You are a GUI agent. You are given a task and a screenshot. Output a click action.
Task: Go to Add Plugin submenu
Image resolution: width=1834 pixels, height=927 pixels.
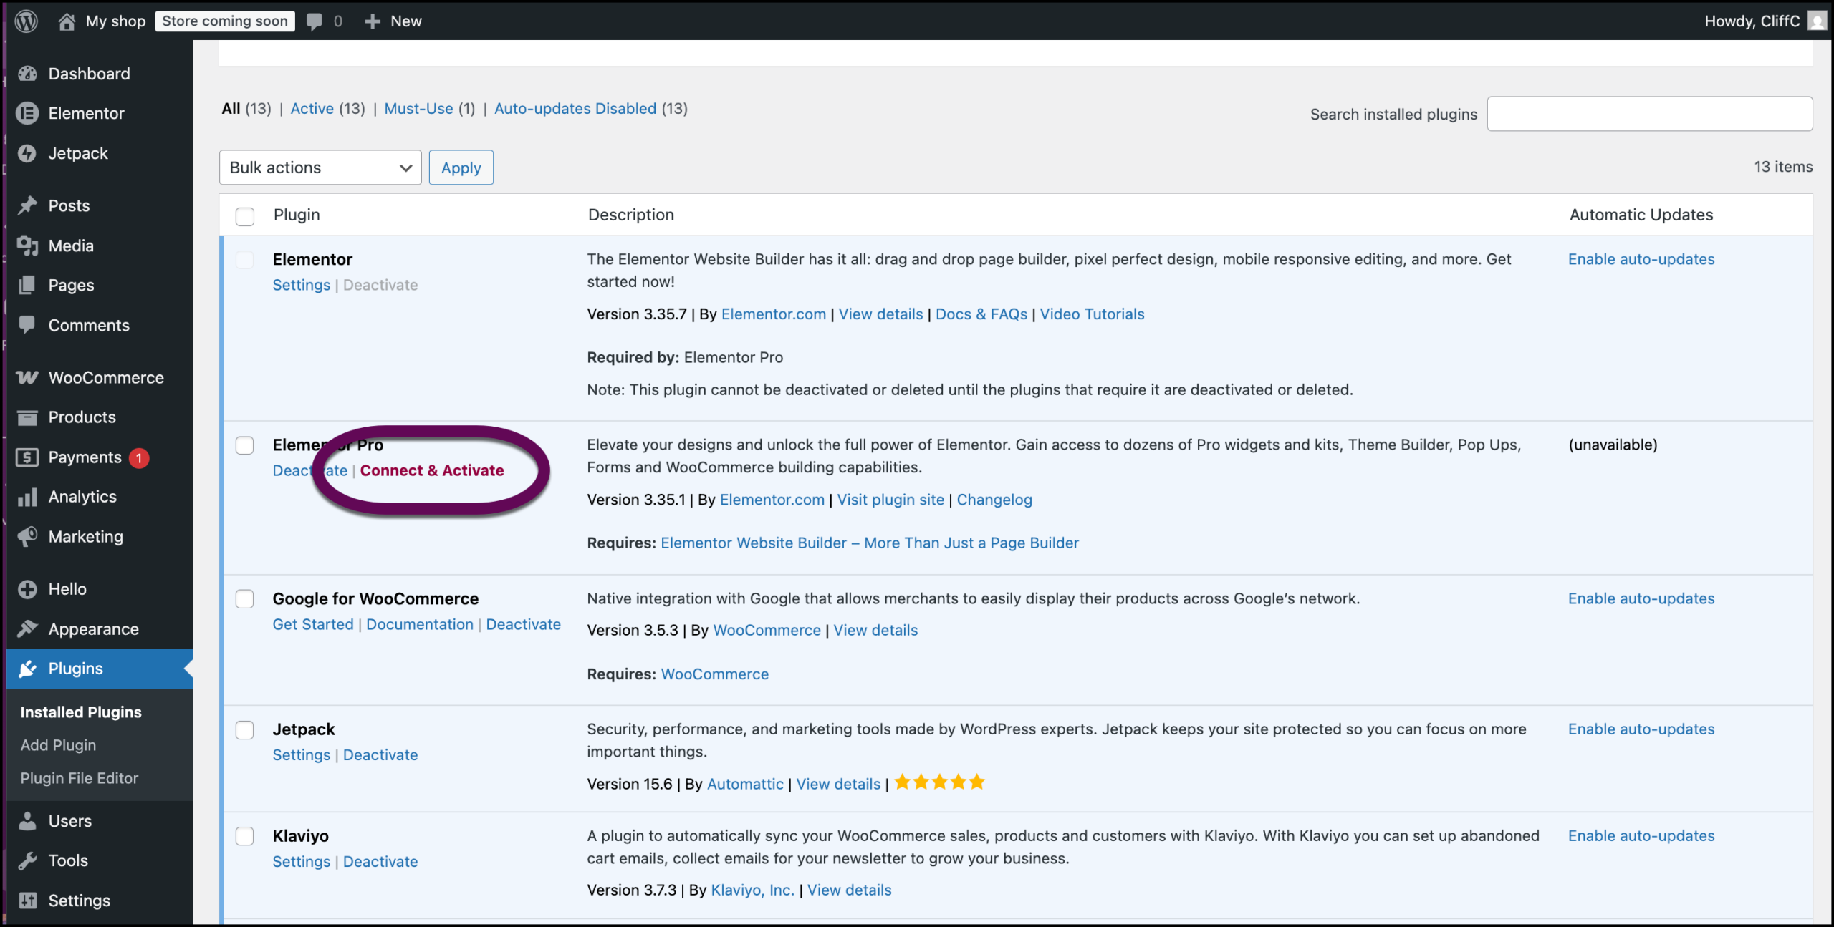coord(58,745)
